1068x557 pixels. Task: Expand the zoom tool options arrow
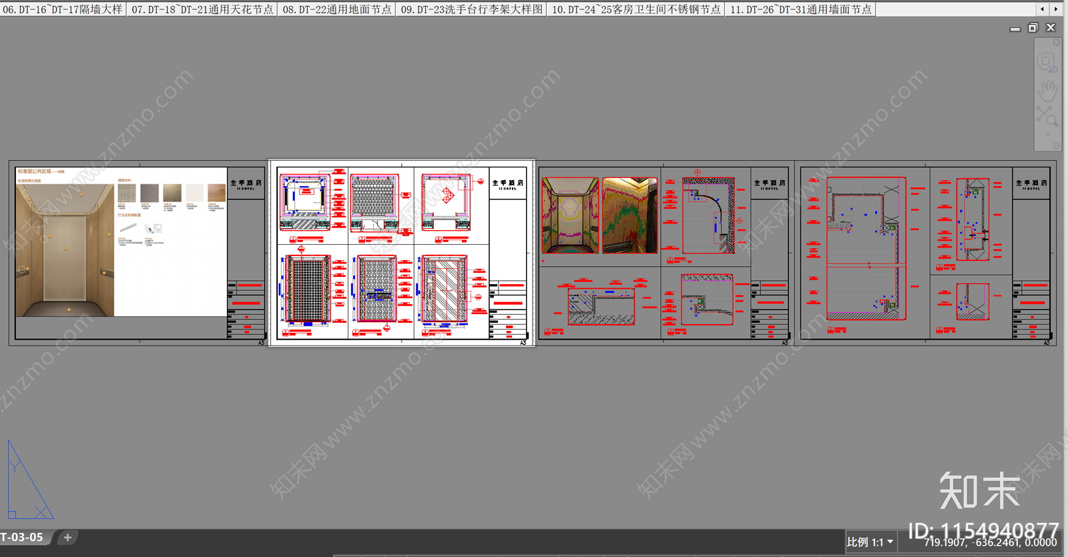1047,134
